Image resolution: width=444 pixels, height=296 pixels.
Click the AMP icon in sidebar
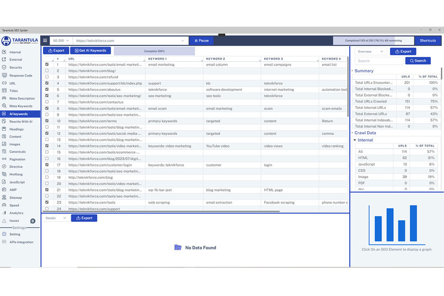(x=4, y=190)
